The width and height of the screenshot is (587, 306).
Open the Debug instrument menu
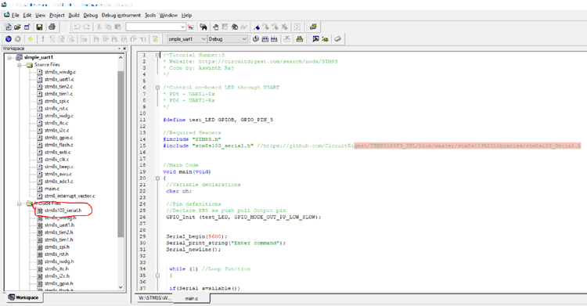coord(121,16)
